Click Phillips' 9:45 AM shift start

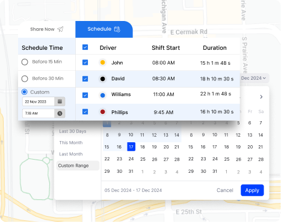tap(164, 112)
